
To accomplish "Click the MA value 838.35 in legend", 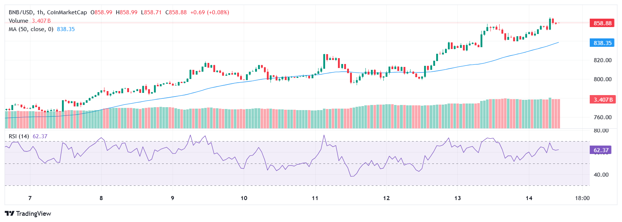I will (x=66, y=29).
